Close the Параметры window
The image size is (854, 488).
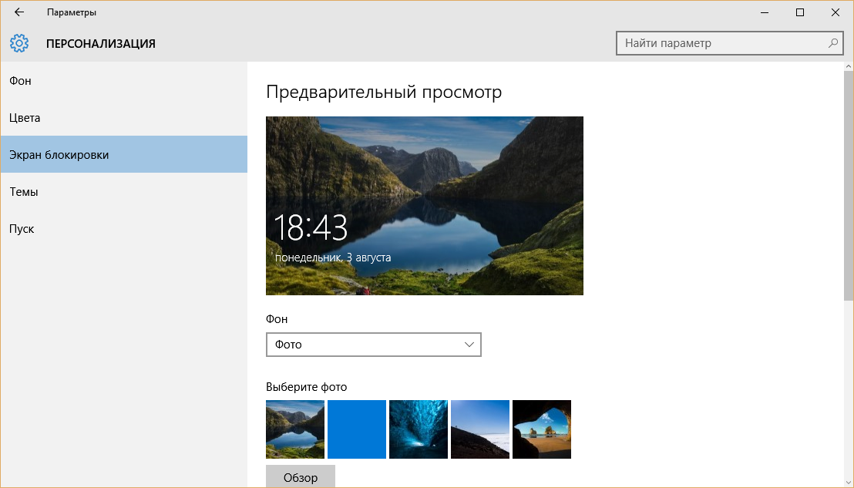(x=836, y=12)
